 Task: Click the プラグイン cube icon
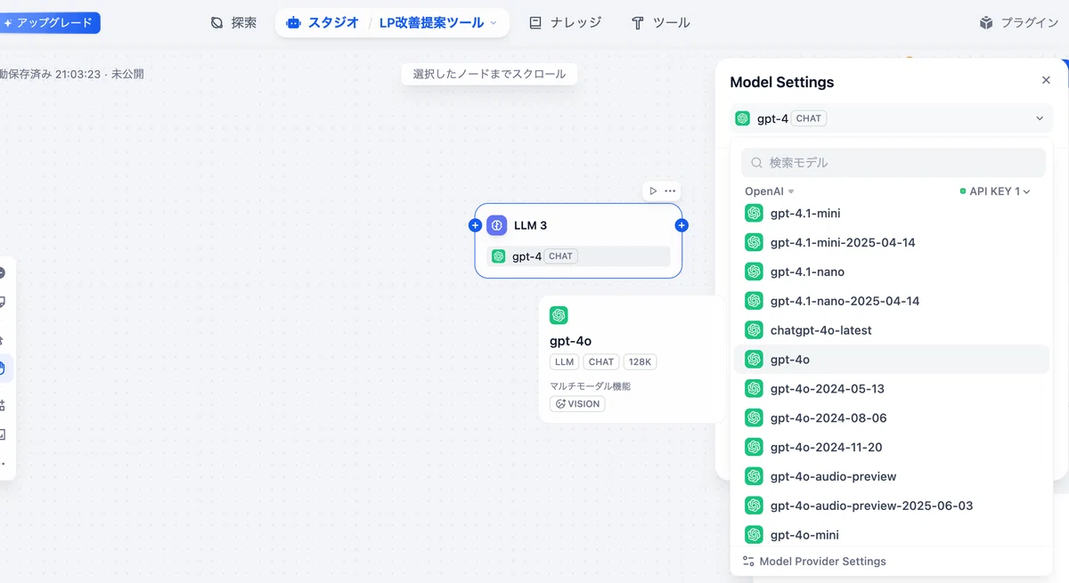pos(986,23)
